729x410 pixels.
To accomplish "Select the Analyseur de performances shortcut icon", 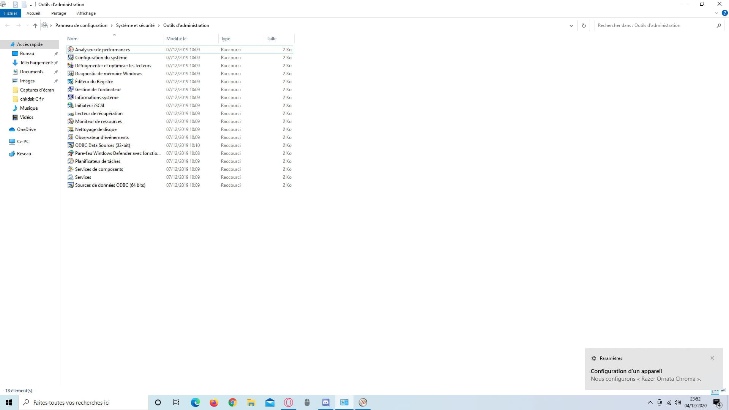I will 70,50.
